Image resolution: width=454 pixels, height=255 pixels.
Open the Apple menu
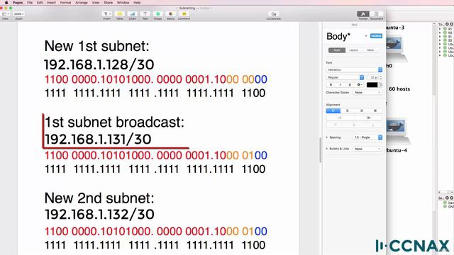pos(6,2)
